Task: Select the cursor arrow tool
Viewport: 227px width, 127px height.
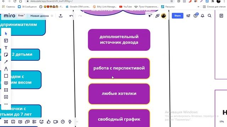Action: 6,34
